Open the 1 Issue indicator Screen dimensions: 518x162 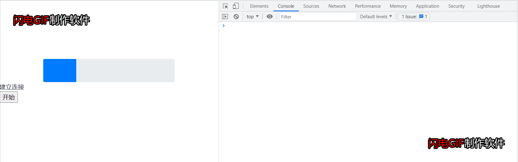pos(414,17)
